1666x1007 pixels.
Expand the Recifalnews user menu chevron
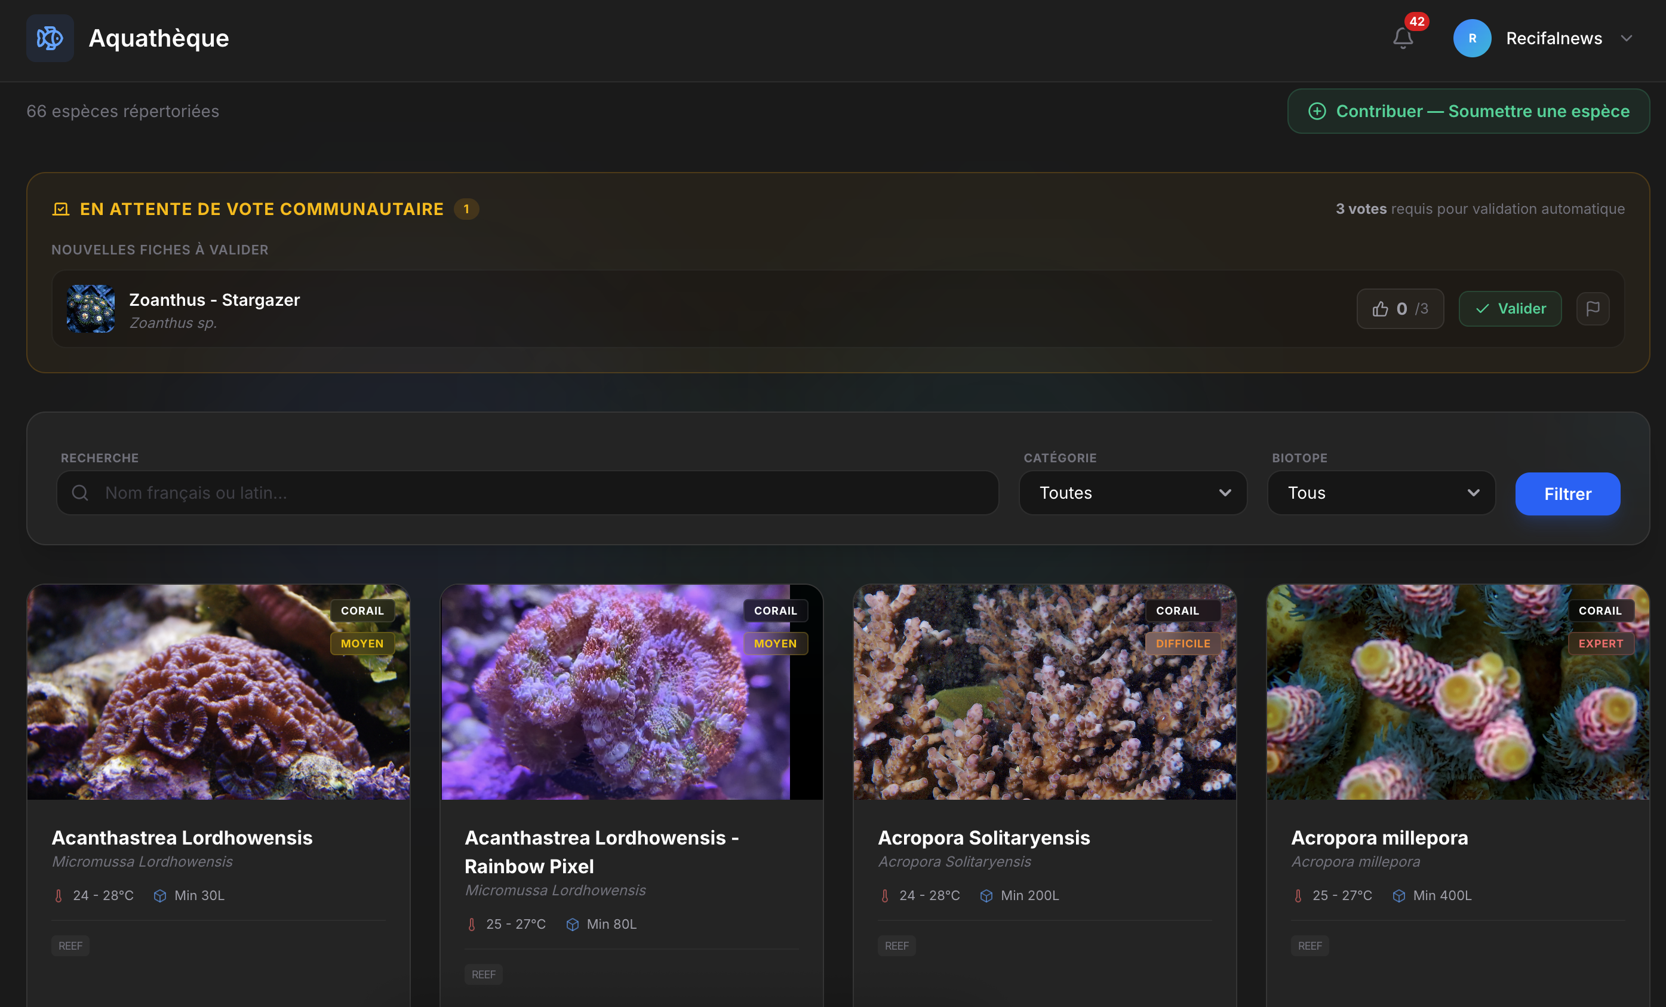click(x=1626, y=38)
